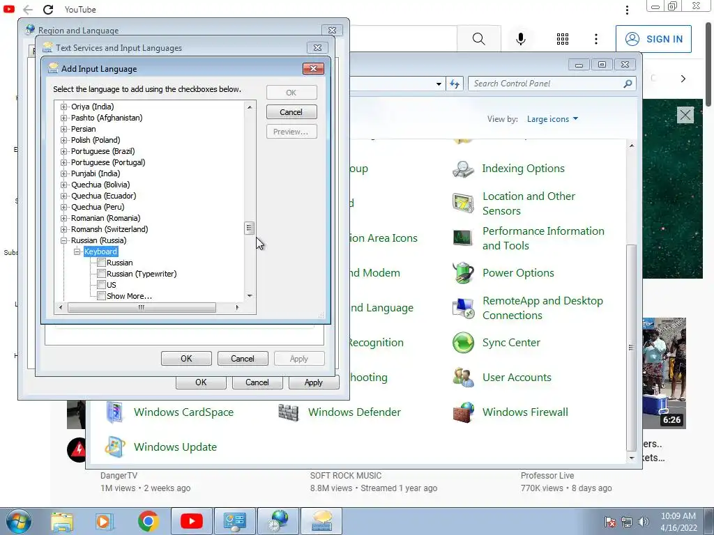This screenshot has width=714, height=535.
Task: Click the volume speaker tray icon
Action: pyautogui.click(x=644, y=522)
